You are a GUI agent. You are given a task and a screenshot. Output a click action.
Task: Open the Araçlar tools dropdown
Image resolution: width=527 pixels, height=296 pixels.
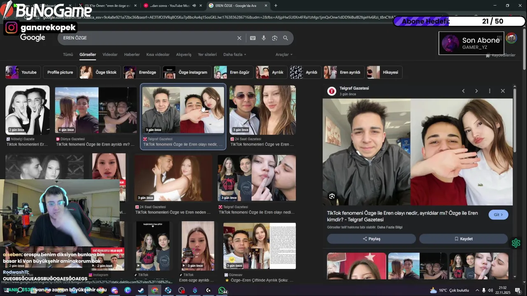[284, 54]
